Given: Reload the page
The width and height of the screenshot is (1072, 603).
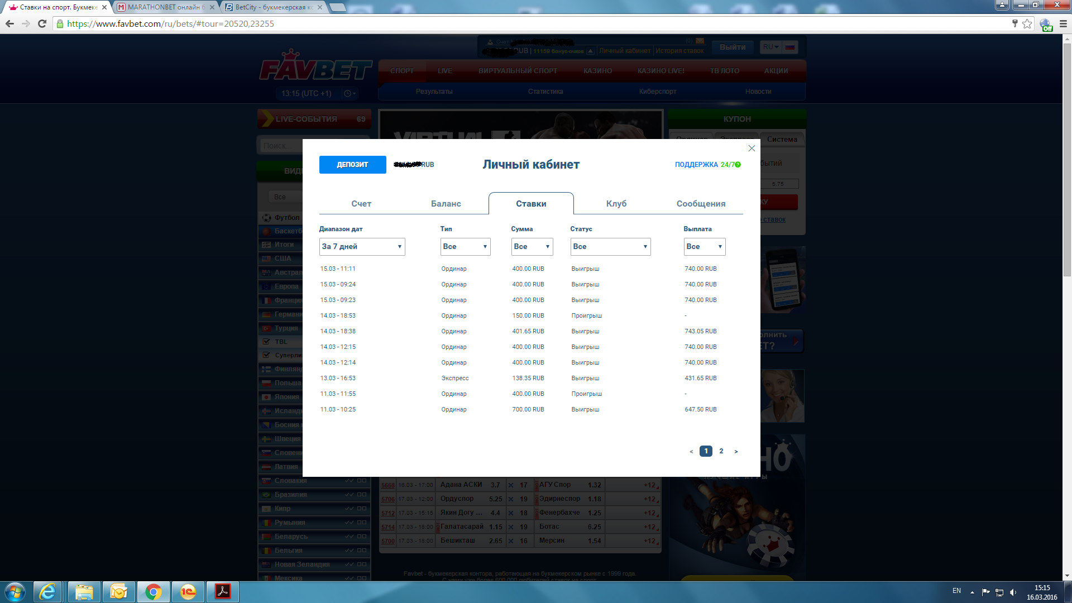Looking at the screenshot, I should coord(42,24).
